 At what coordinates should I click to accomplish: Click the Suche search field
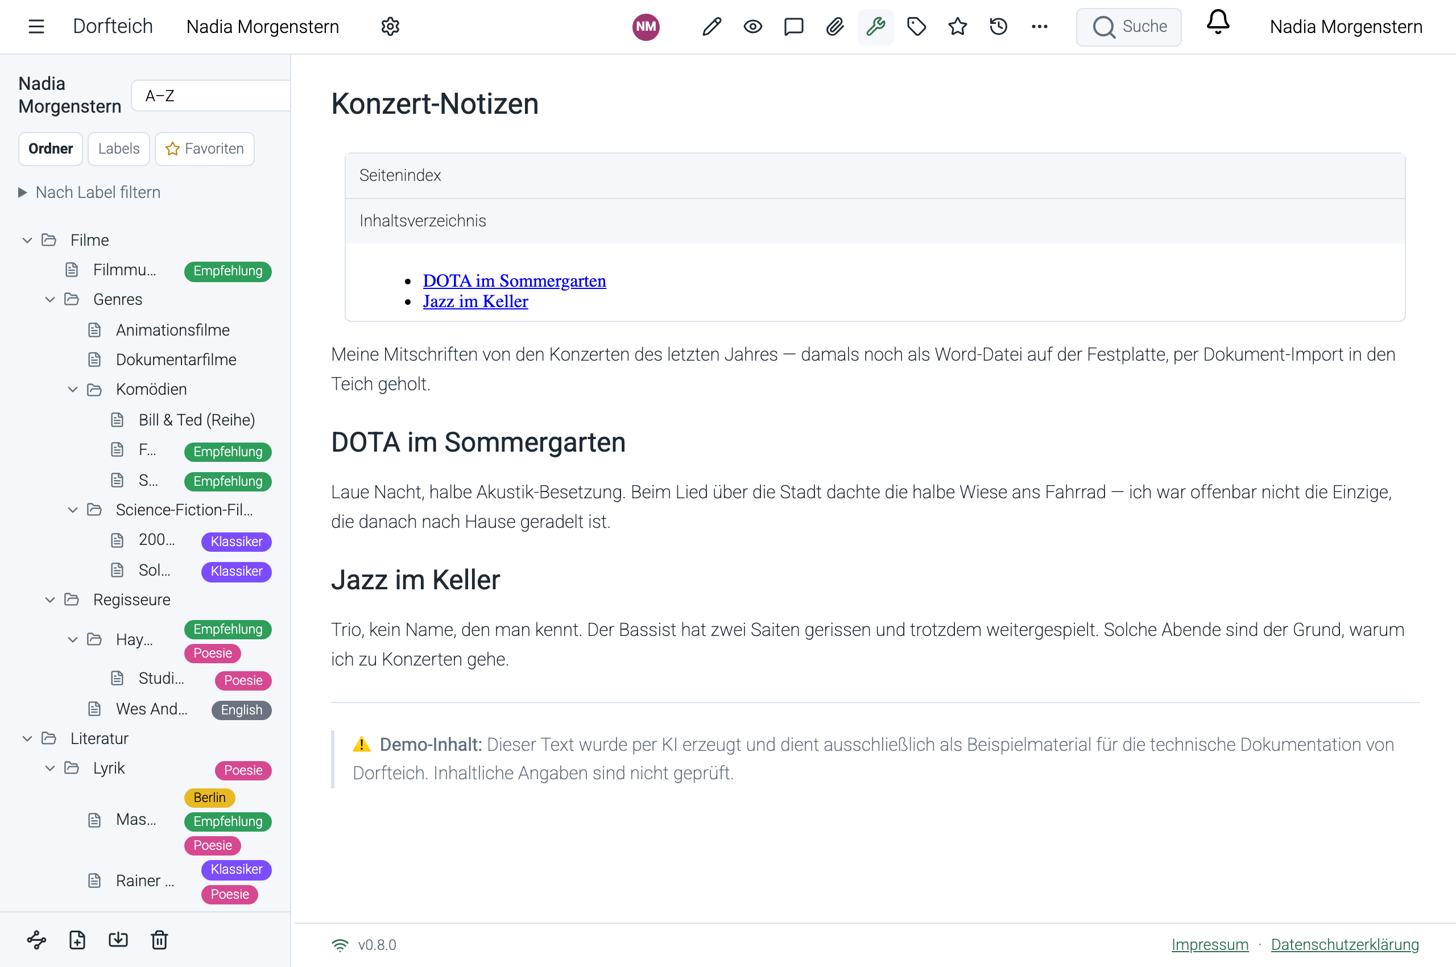tap(1128, 27)
